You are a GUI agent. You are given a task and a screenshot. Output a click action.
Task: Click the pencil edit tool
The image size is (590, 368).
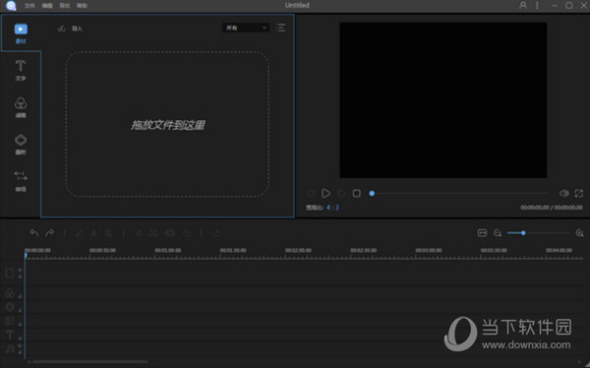pyautogui.click(x=79, y=233)
